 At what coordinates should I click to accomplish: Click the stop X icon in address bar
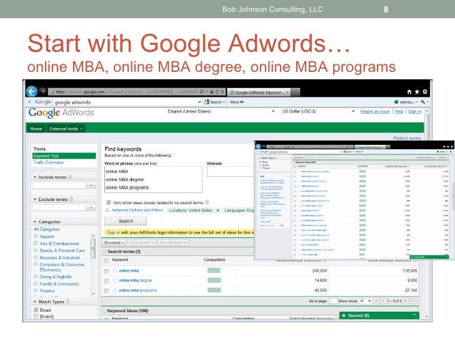tap(222, 92)
